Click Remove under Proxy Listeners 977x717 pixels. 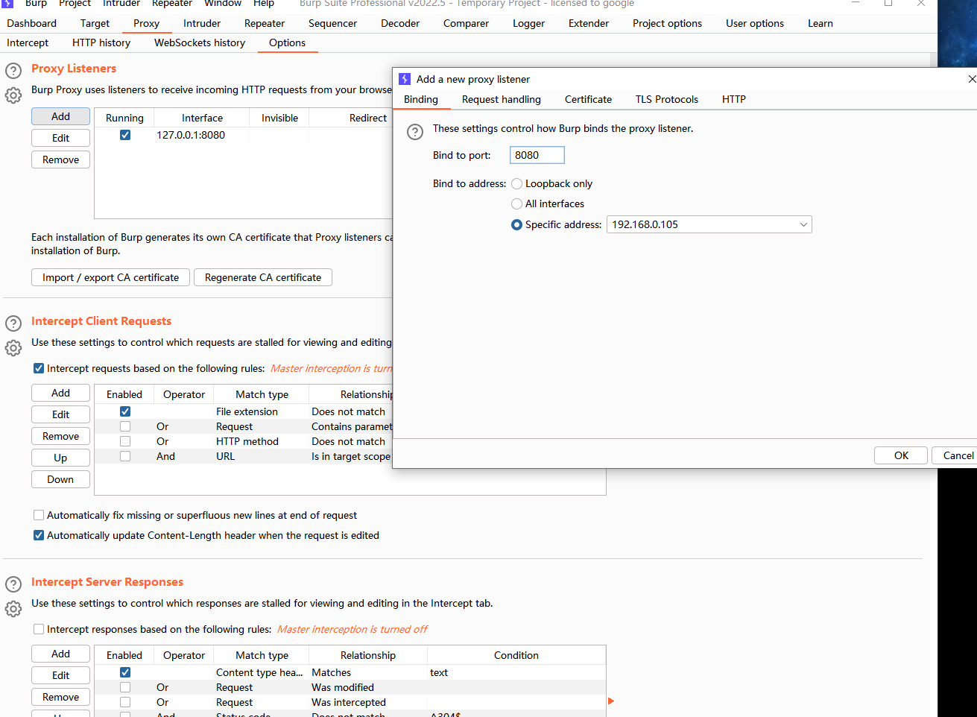[61, 159]
